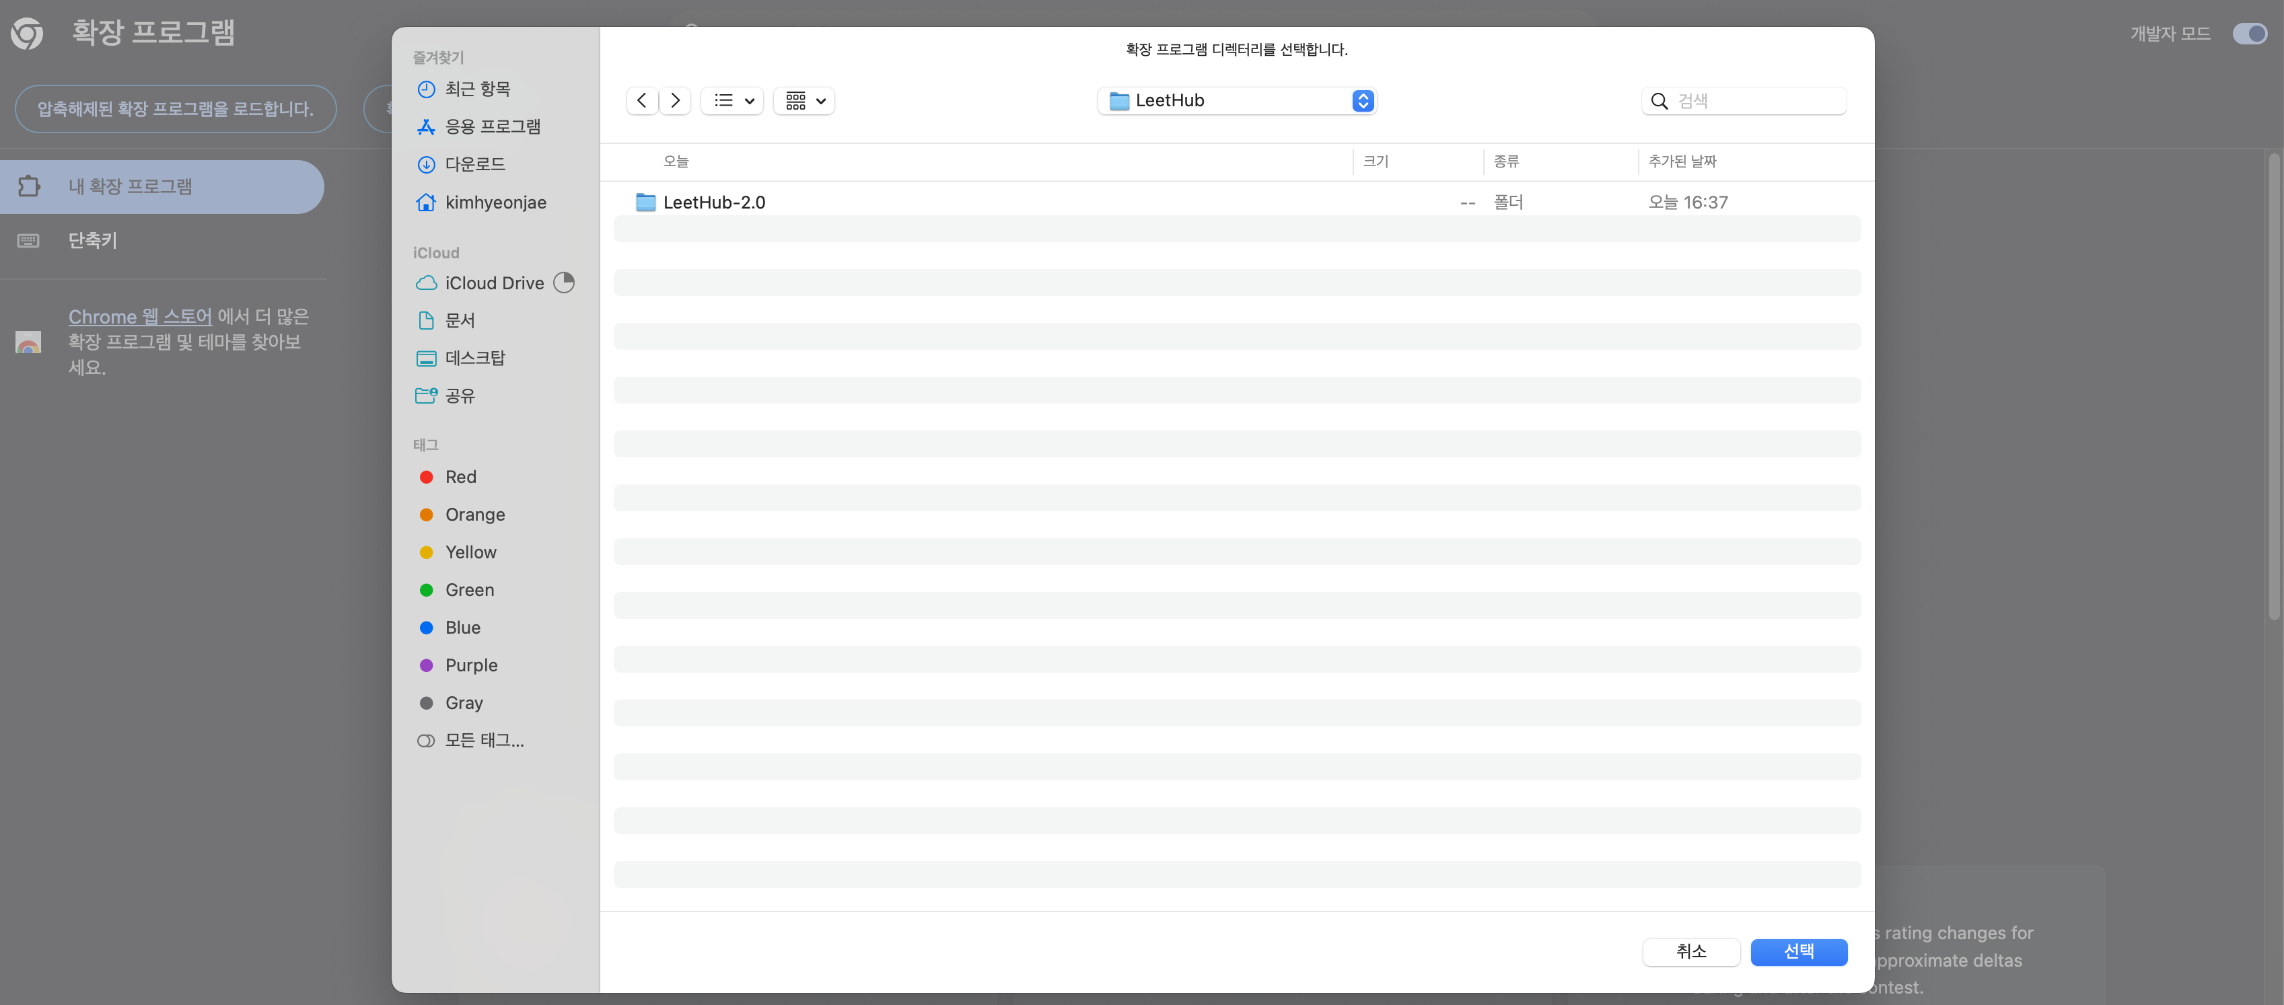The image size is (2284, 1005).
Task: Click the 취소 (Cancel) button
Action: 1690,951
